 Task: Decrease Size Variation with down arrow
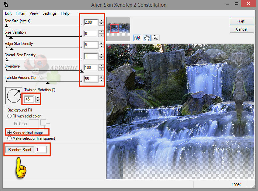[x=101, y=35]
